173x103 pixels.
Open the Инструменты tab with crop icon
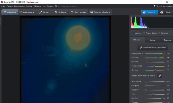[x=27, y=12]
